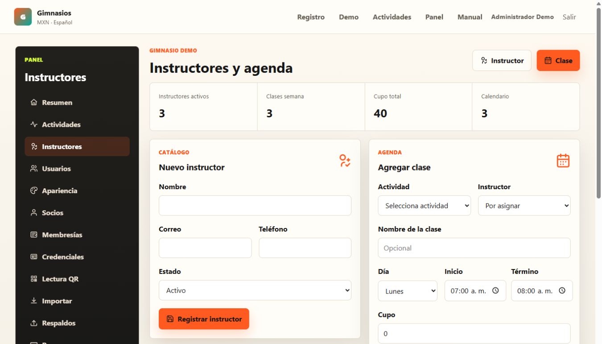Click the Credenciales card icon

pos(34,257)
